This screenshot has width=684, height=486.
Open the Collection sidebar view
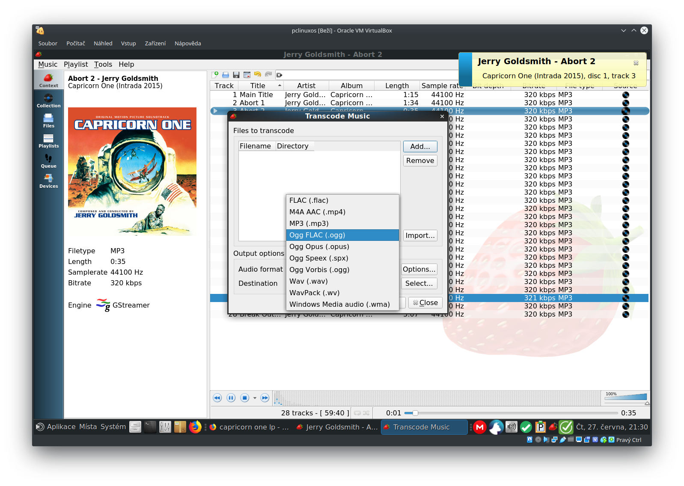[48, 101]
